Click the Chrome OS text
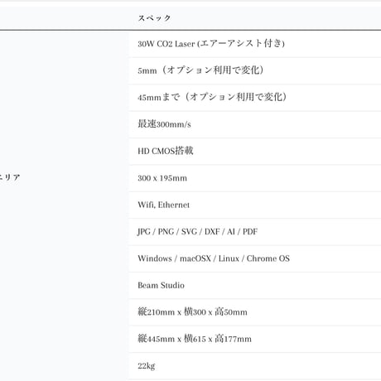 point(268,258)
